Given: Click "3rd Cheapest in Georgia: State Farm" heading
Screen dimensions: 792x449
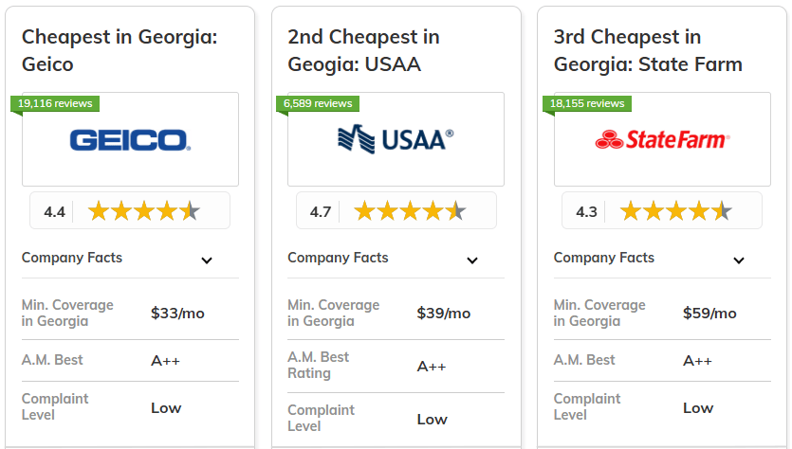Looking at the screenshot, I should tap(648, 51).
